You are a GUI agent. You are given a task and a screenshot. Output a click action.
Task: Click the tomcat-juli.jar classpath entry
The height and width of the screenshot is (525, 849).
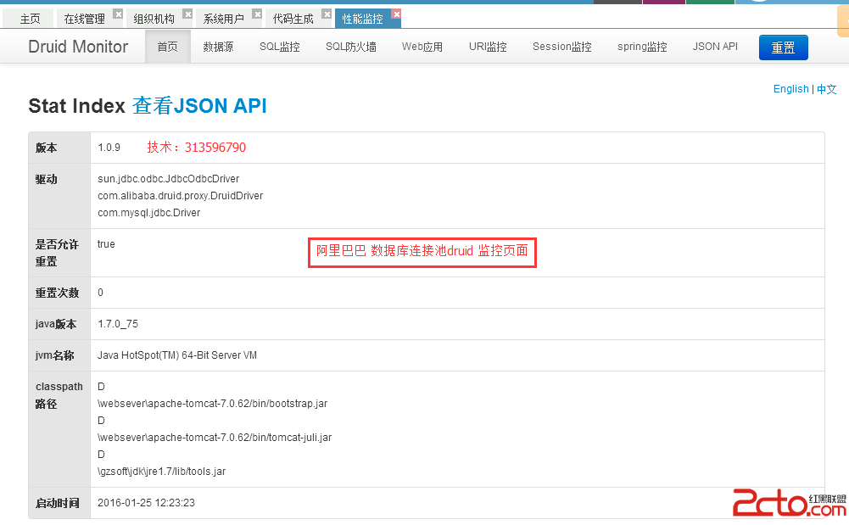[215, 438]
